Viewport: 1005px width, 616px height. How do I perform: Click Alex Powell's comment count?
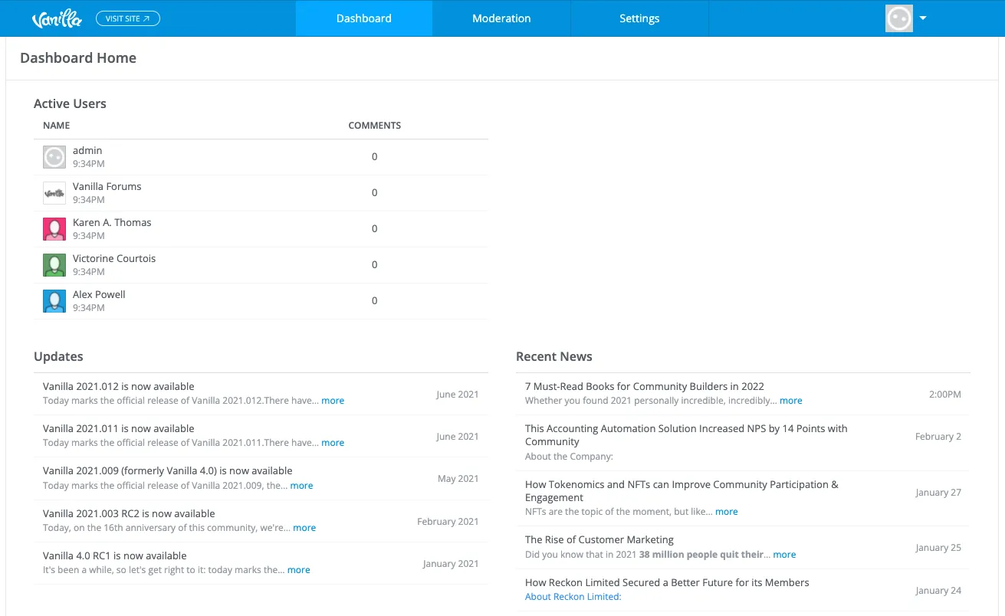click(x=375, y=301)
